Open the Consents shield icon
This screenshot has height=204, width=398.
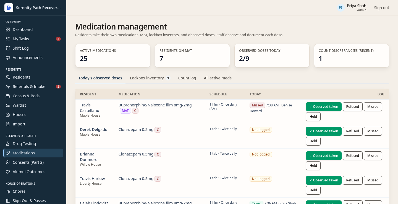(x=8, y=162)
